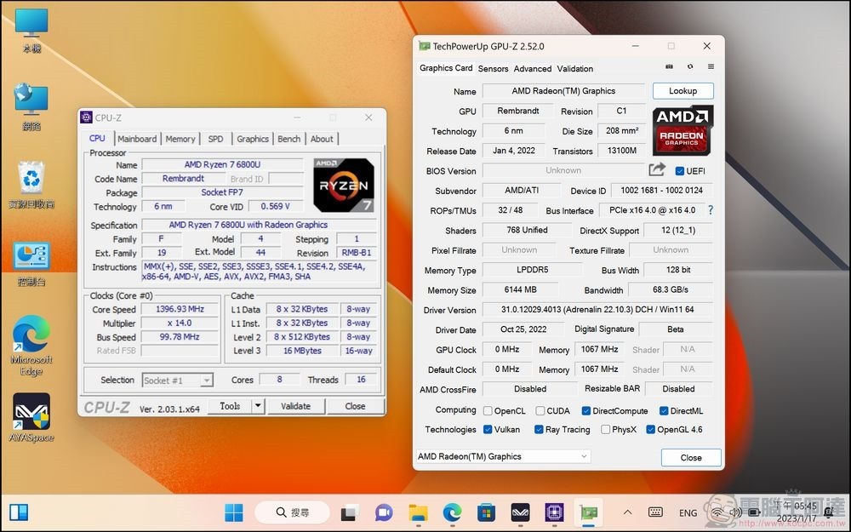
Task: Click GPU-Z refresh icon
Action: coord(690,66)
